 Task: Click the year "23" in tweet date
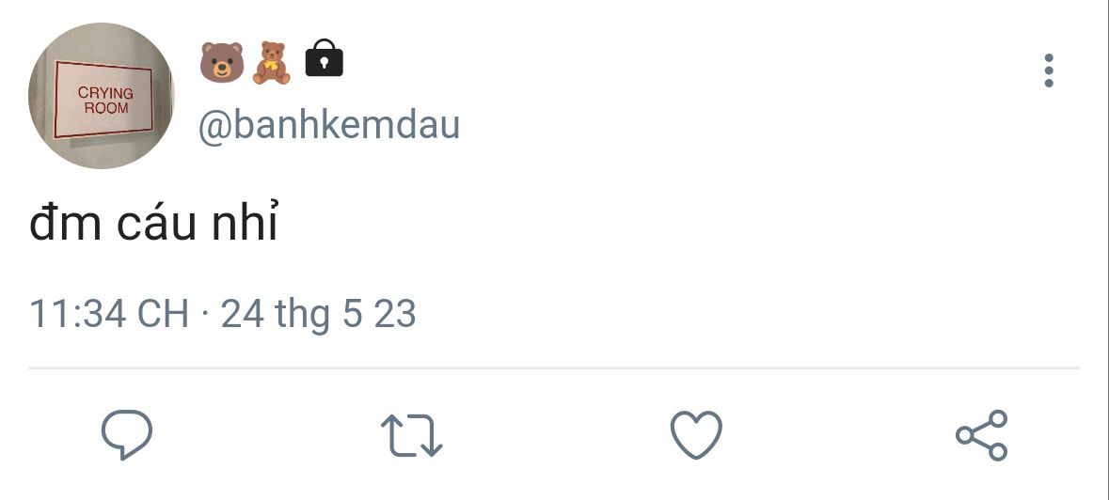point(395,313)
